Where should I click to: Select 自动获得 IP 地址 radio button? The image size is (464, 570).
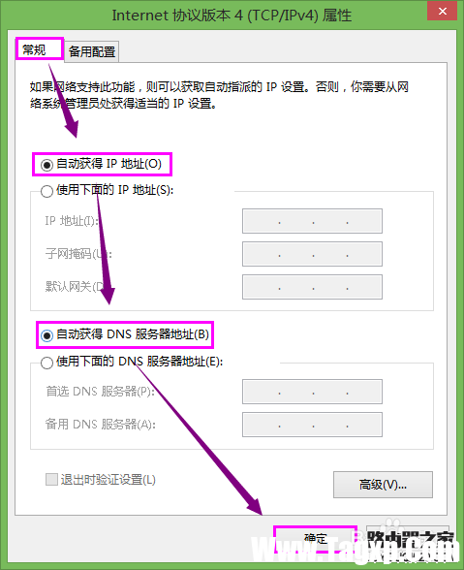[x=46, y=165]
